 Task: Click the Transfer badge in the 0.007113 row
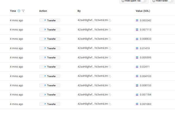tap(50, 30)
